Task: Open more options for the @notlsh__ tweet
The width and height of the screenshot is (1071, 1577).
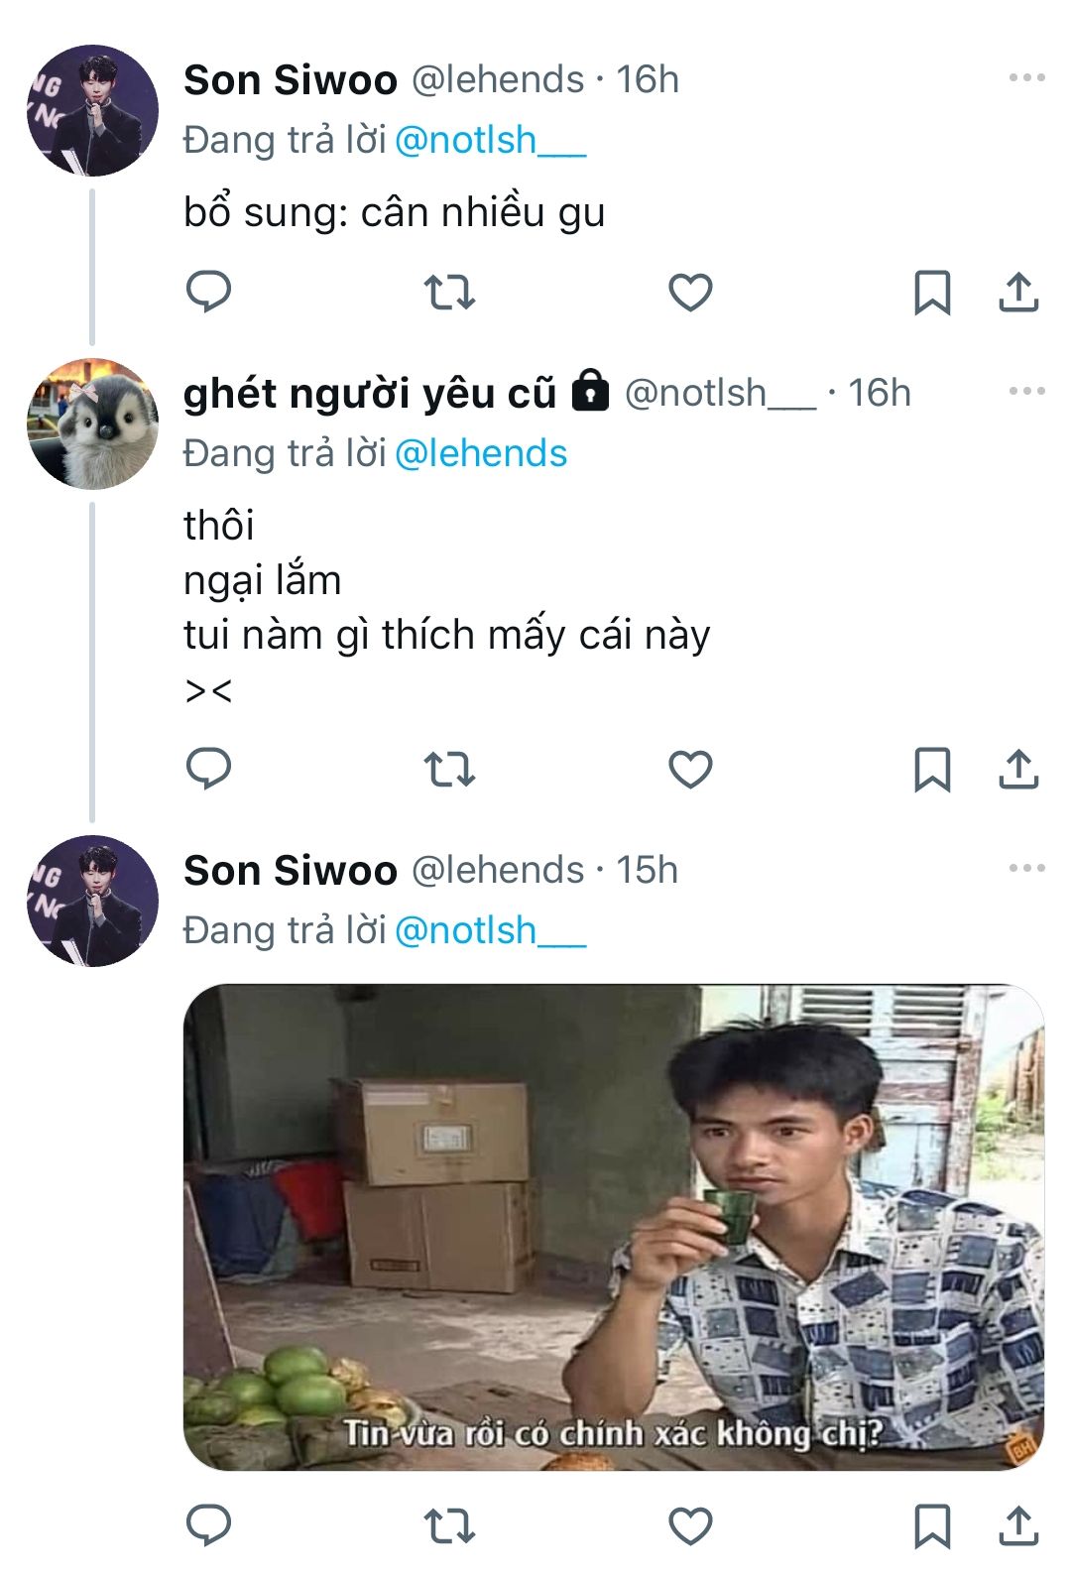Action: point(1026,391)
